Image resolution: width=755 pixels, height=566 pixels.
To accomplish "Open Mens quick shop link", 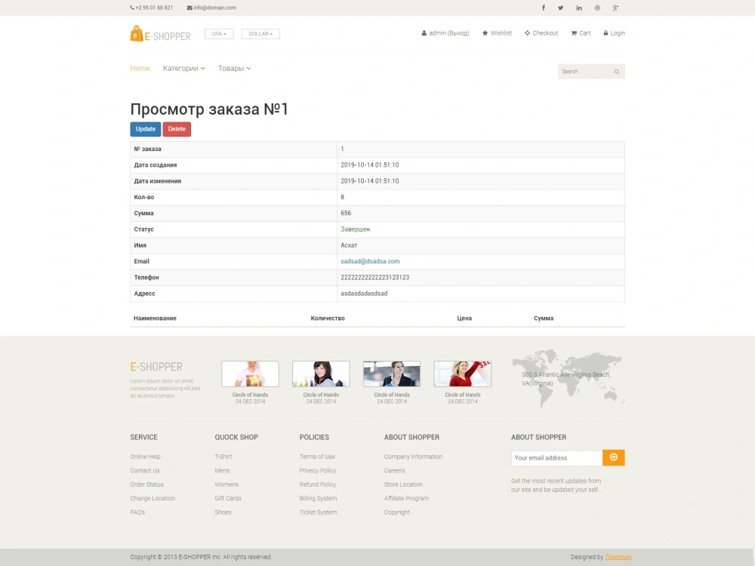I will click(x=222, y=471).
